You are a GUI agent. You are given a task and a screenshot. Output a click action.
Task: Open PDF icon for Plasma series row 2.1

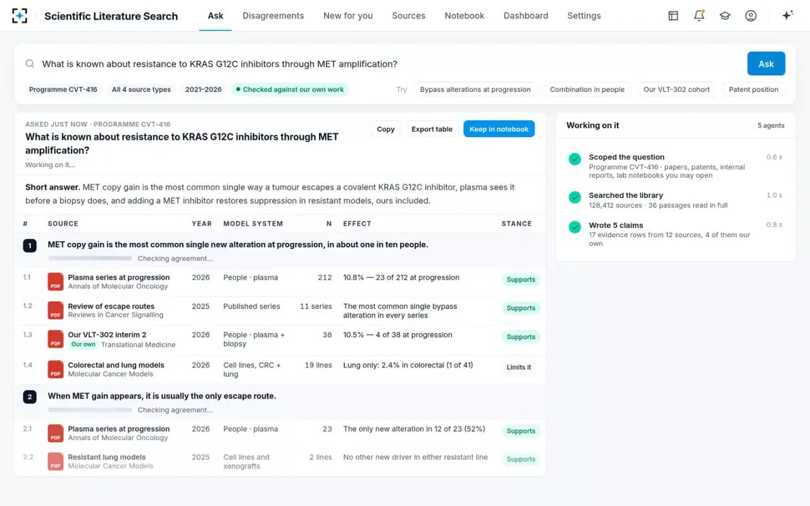pyautogui.click(x=56, y=433)
